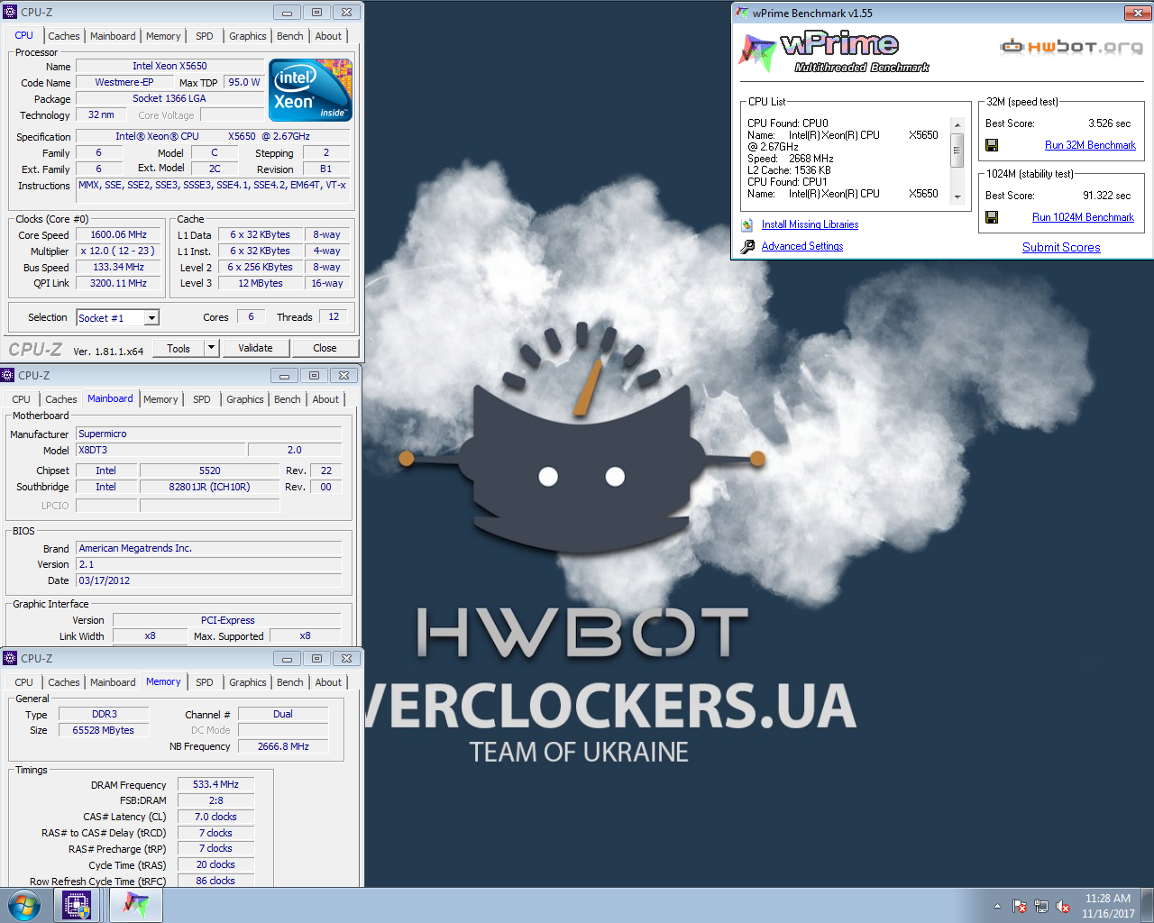This screenshot has width=1154, height=923.
Task: Open Graphics tab in CPU-Z Mainboard window
Action: click(x=245, y=399)
